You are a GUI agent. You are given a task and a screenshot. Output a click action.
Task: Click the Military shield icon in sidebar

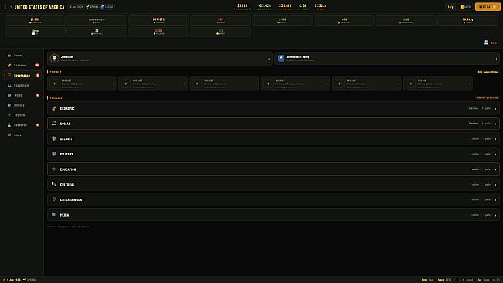click(x=9, y=105)
